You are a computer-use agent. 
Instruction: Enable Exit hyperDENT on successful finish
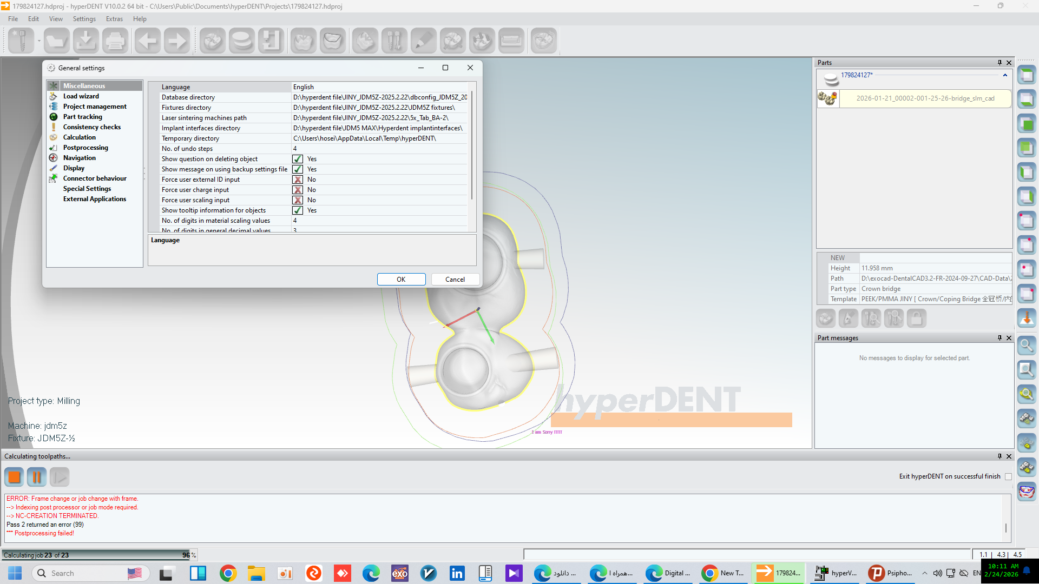click(x=1008, y=476)
